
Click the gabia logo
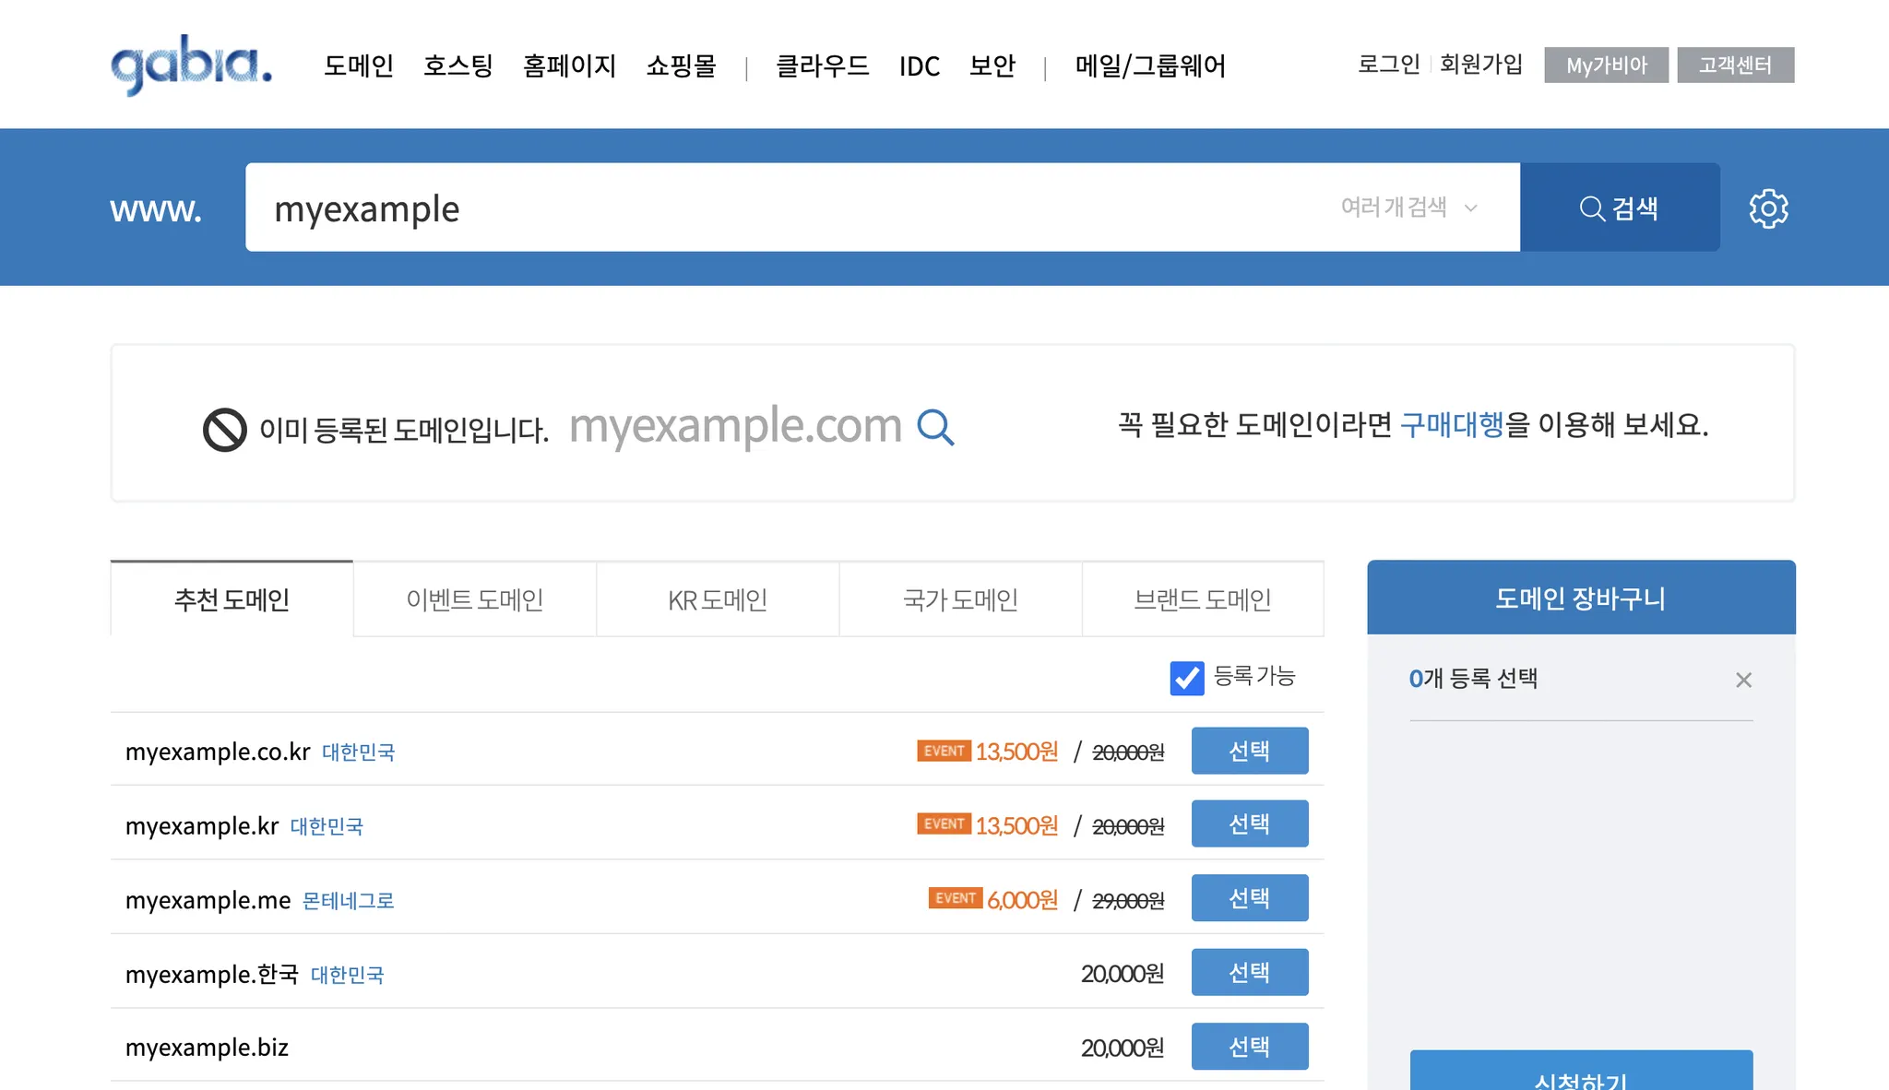coord(191,64)
